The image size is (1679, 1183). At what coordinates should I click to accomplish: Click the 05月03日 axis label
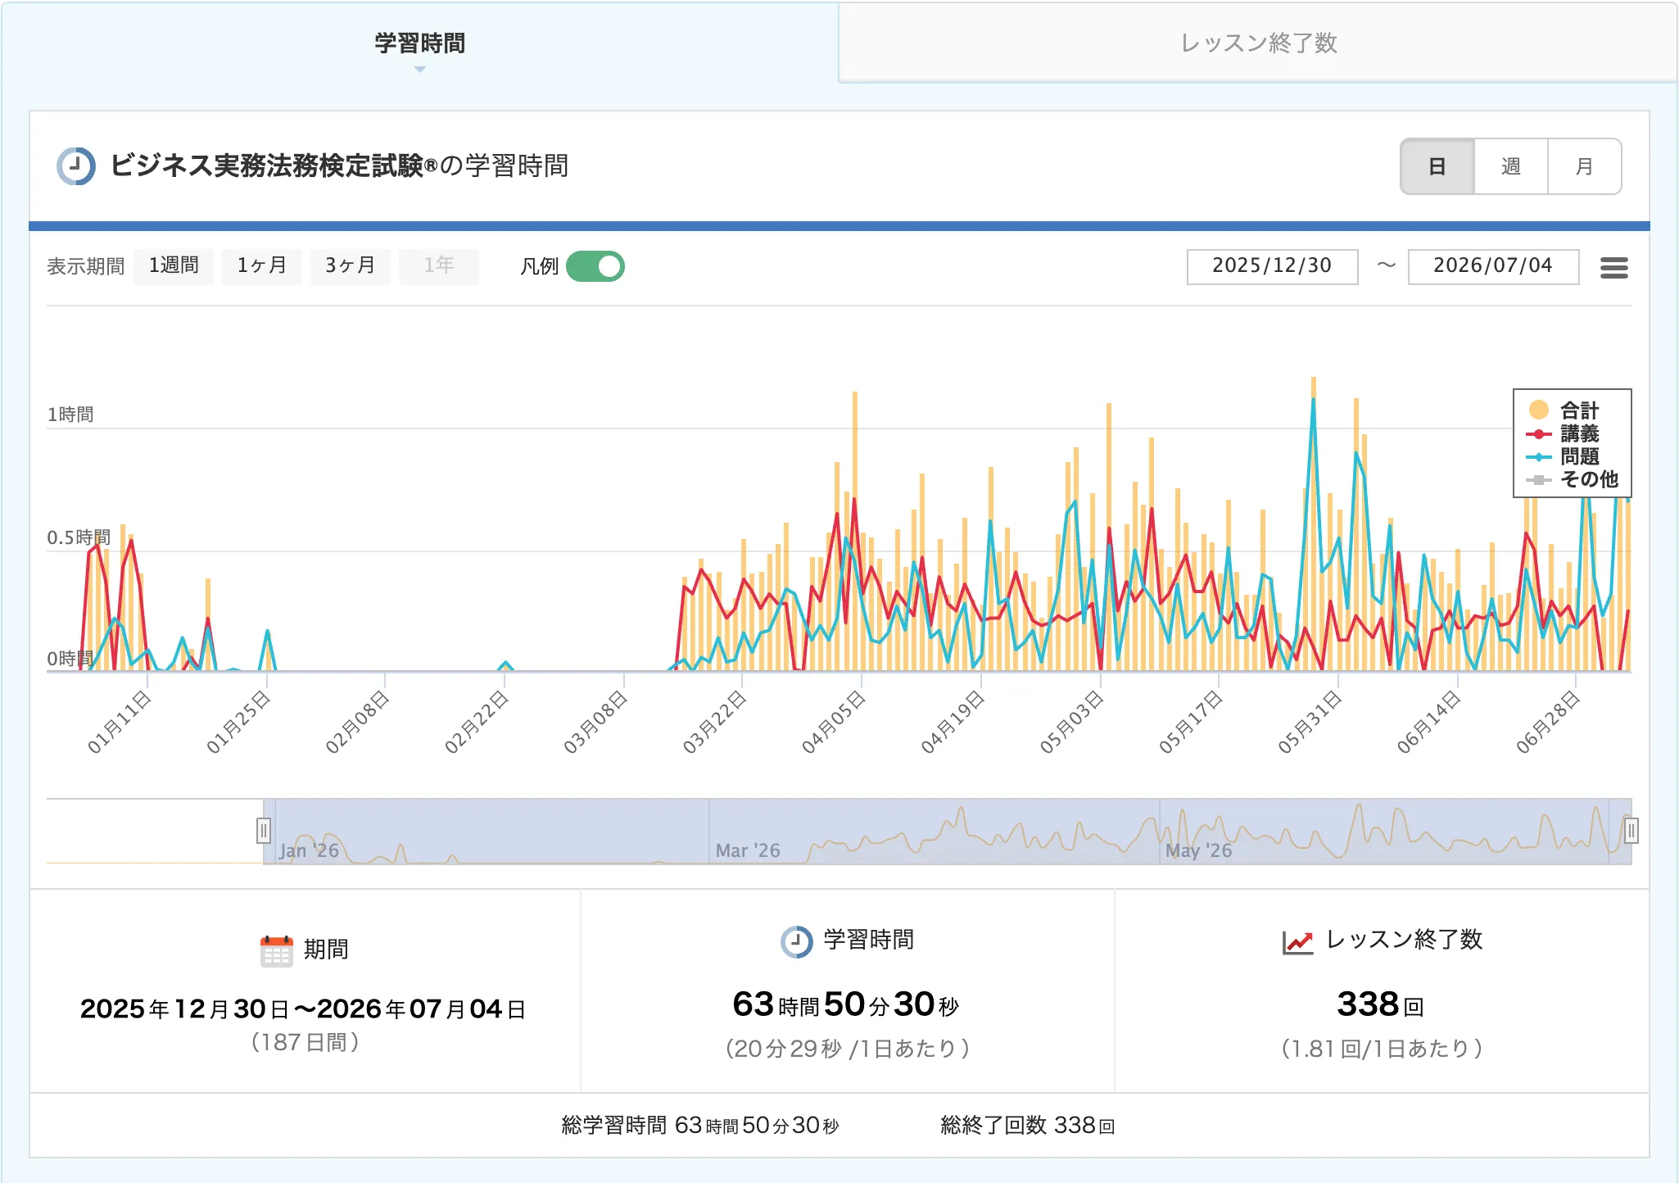click(x=1071, y=722)
